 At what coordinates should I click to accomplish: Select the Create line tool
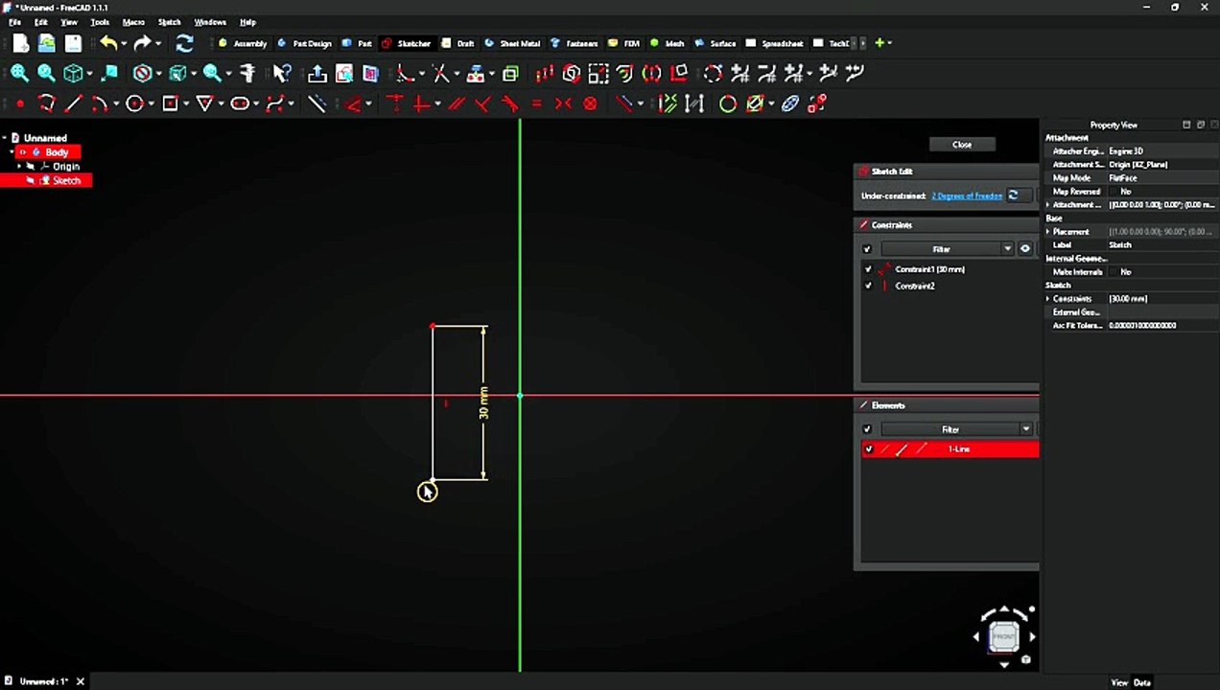73,103
